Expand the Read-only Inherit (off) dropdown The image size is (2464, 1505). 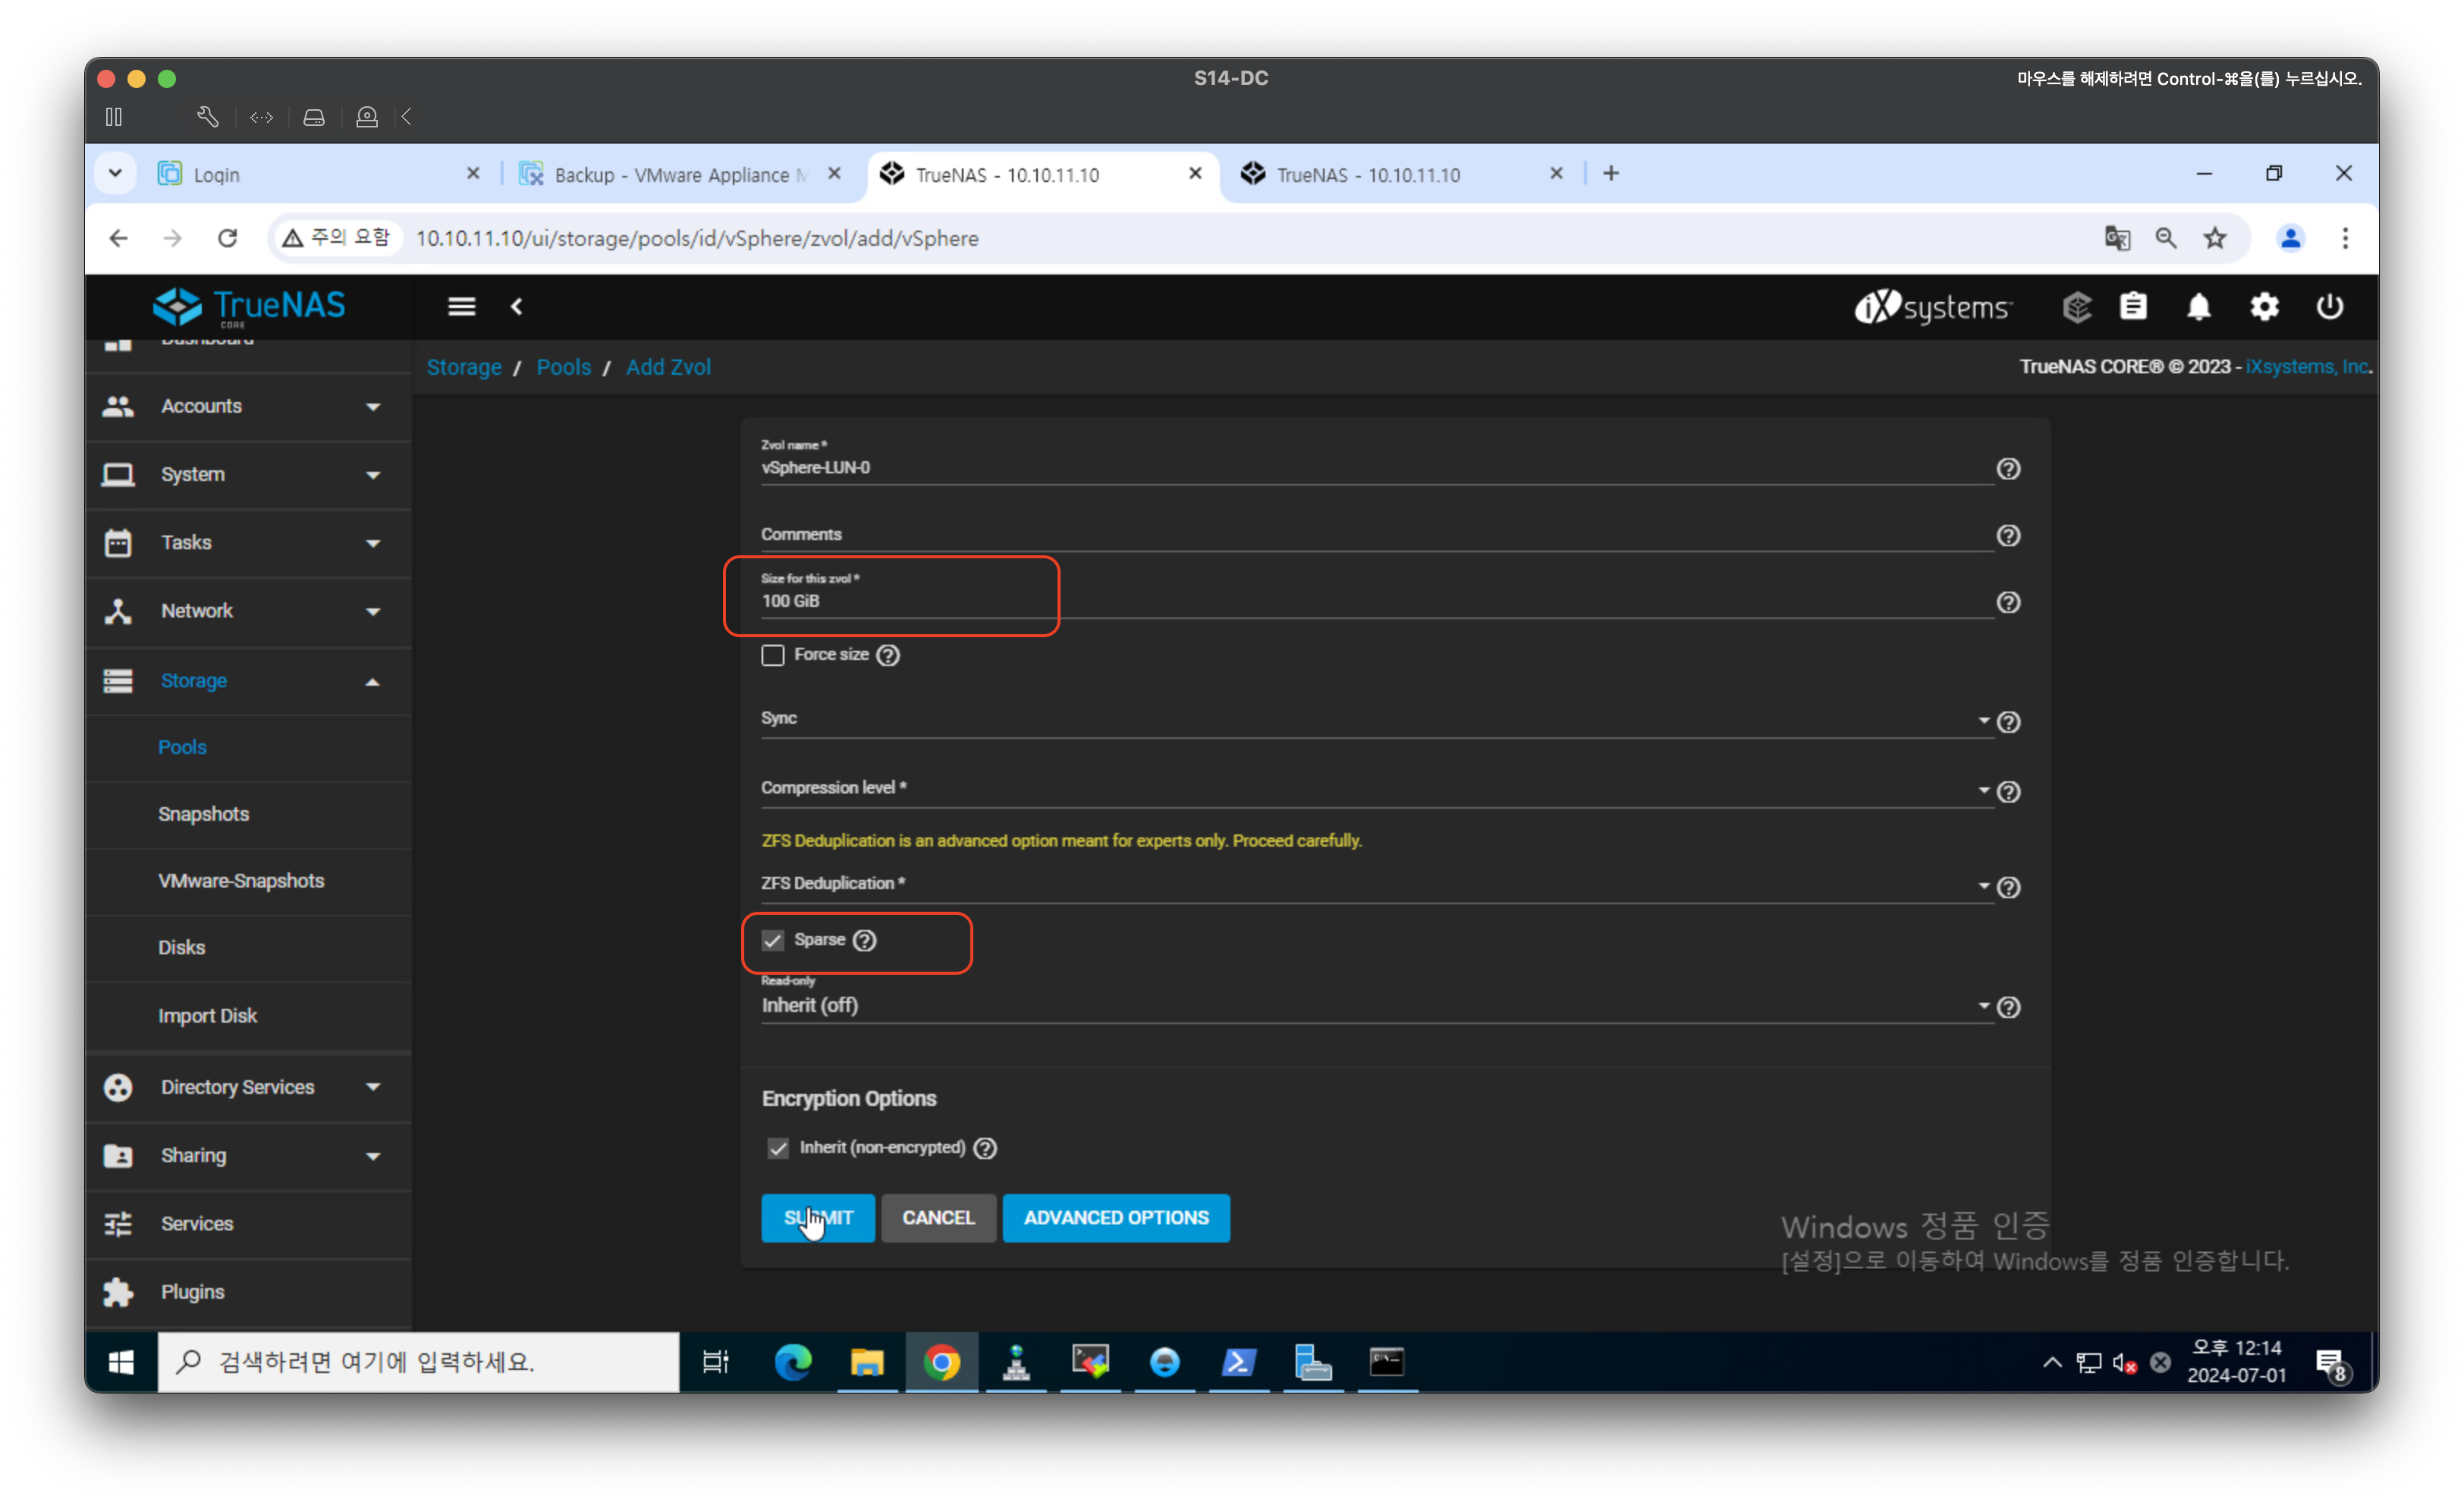(1370, 1005)
